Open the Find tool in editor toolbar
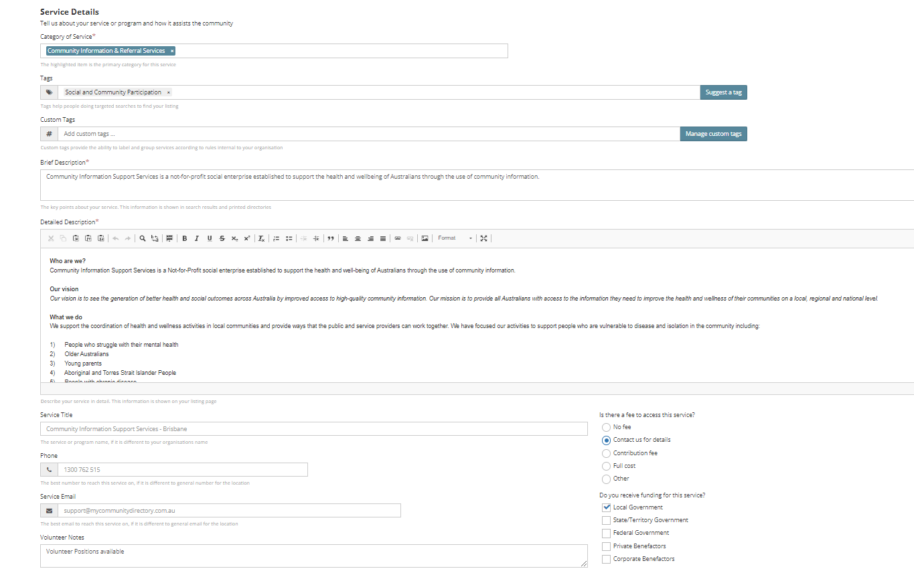914x569 pixels. (x=143, y=238)
